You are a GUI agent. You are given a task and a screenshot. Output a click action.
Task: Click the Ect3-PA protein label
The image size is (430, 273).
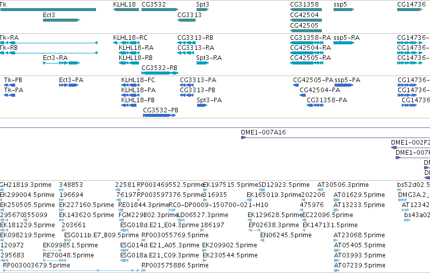click(71, 80)
